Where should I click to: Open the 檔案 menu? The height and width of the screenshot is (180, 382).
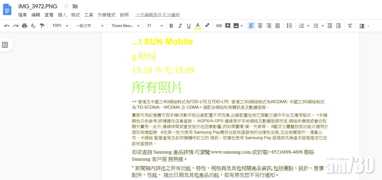(23, 15)
